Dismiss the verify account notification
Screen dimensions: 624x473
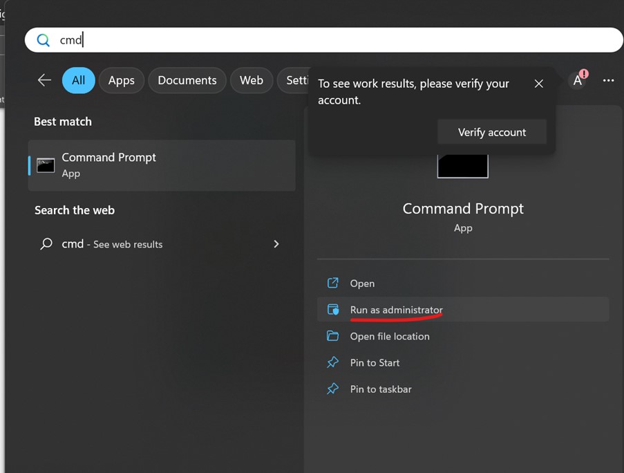point(539,84)
